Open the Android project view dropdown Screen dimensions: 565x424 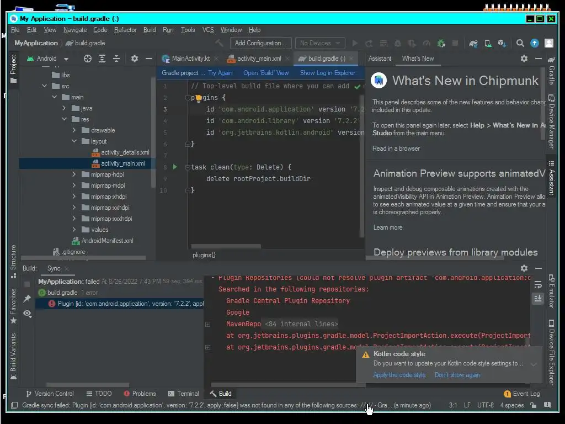[x=48, y=59]
